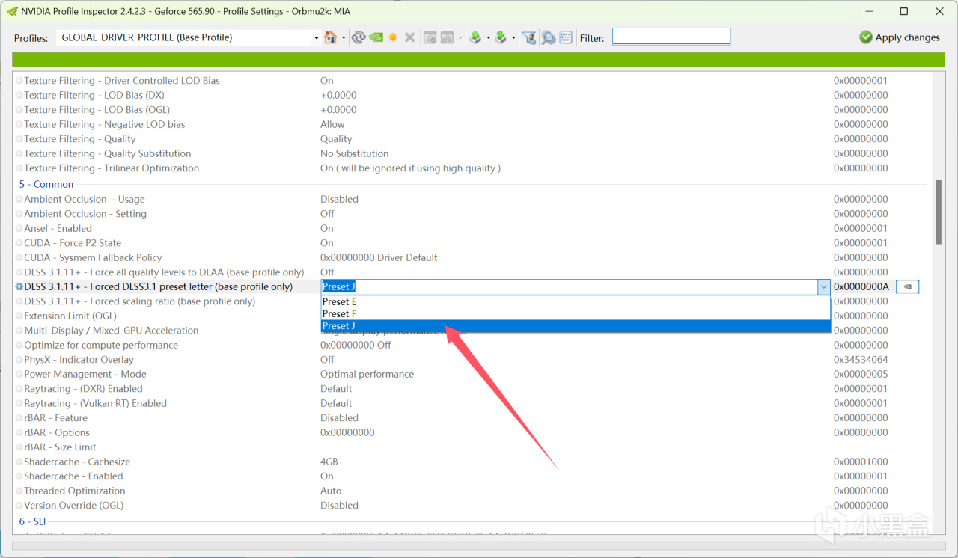This screenshot has width=958, height=558.
Task: Go to the home base profile icon
Action: click(x=330, y=37)
